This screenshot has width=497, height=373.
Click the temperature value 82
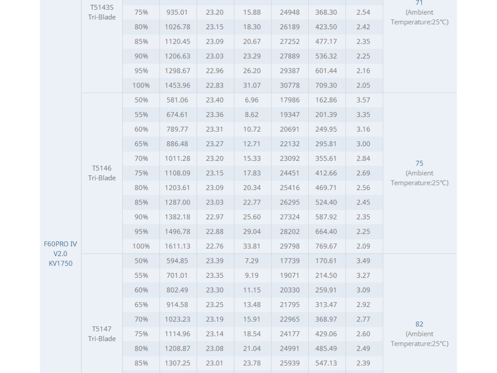(419, 324)
